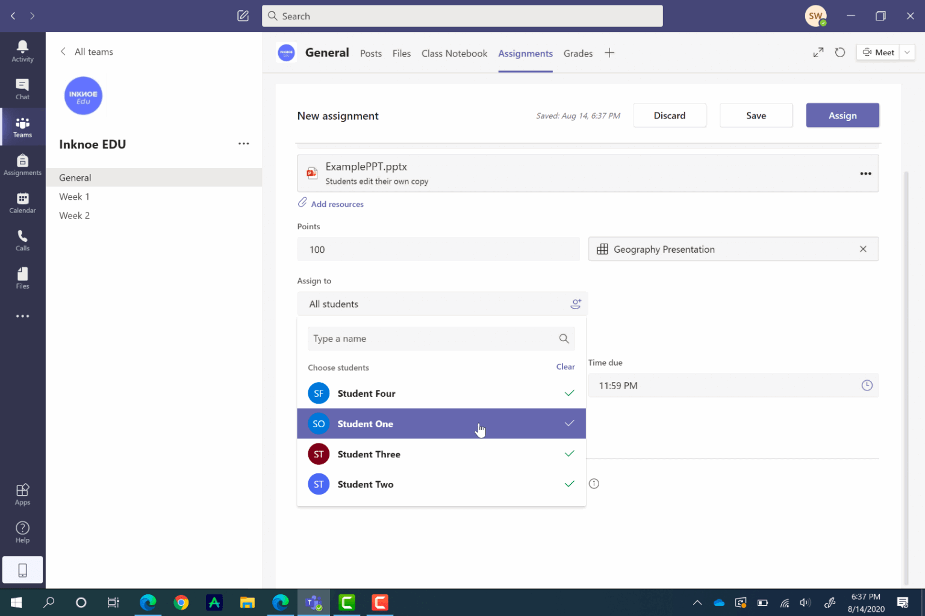Open the time picker clock icon
The height and width of the screenshot is (616, 925).
pyautogui.click(x=867, y=386)
